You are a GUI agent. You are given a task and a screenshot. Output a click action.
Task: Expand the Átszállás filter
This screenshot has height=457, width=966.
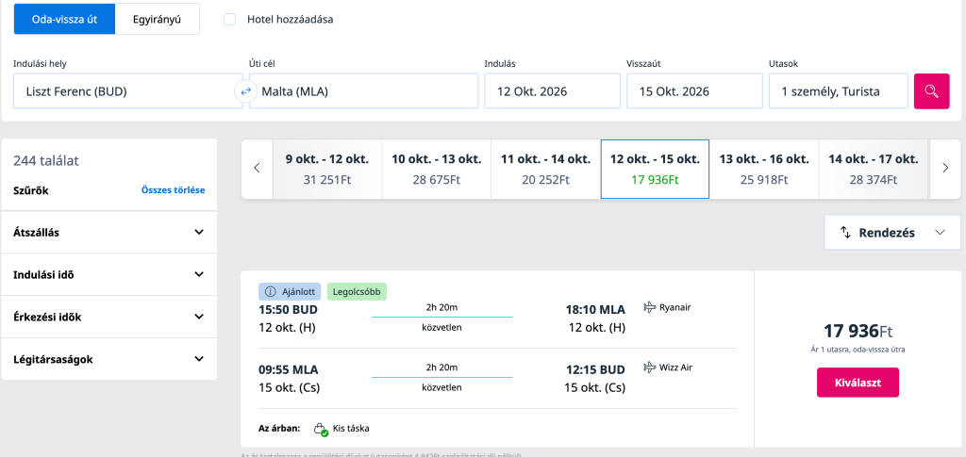(x=109, y=232)
